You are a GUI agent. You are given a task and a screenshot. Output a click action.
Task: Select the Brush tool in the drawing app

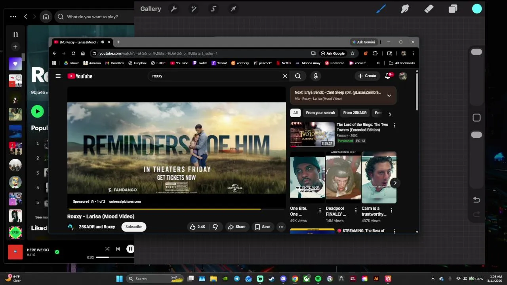tap(381, 9)
